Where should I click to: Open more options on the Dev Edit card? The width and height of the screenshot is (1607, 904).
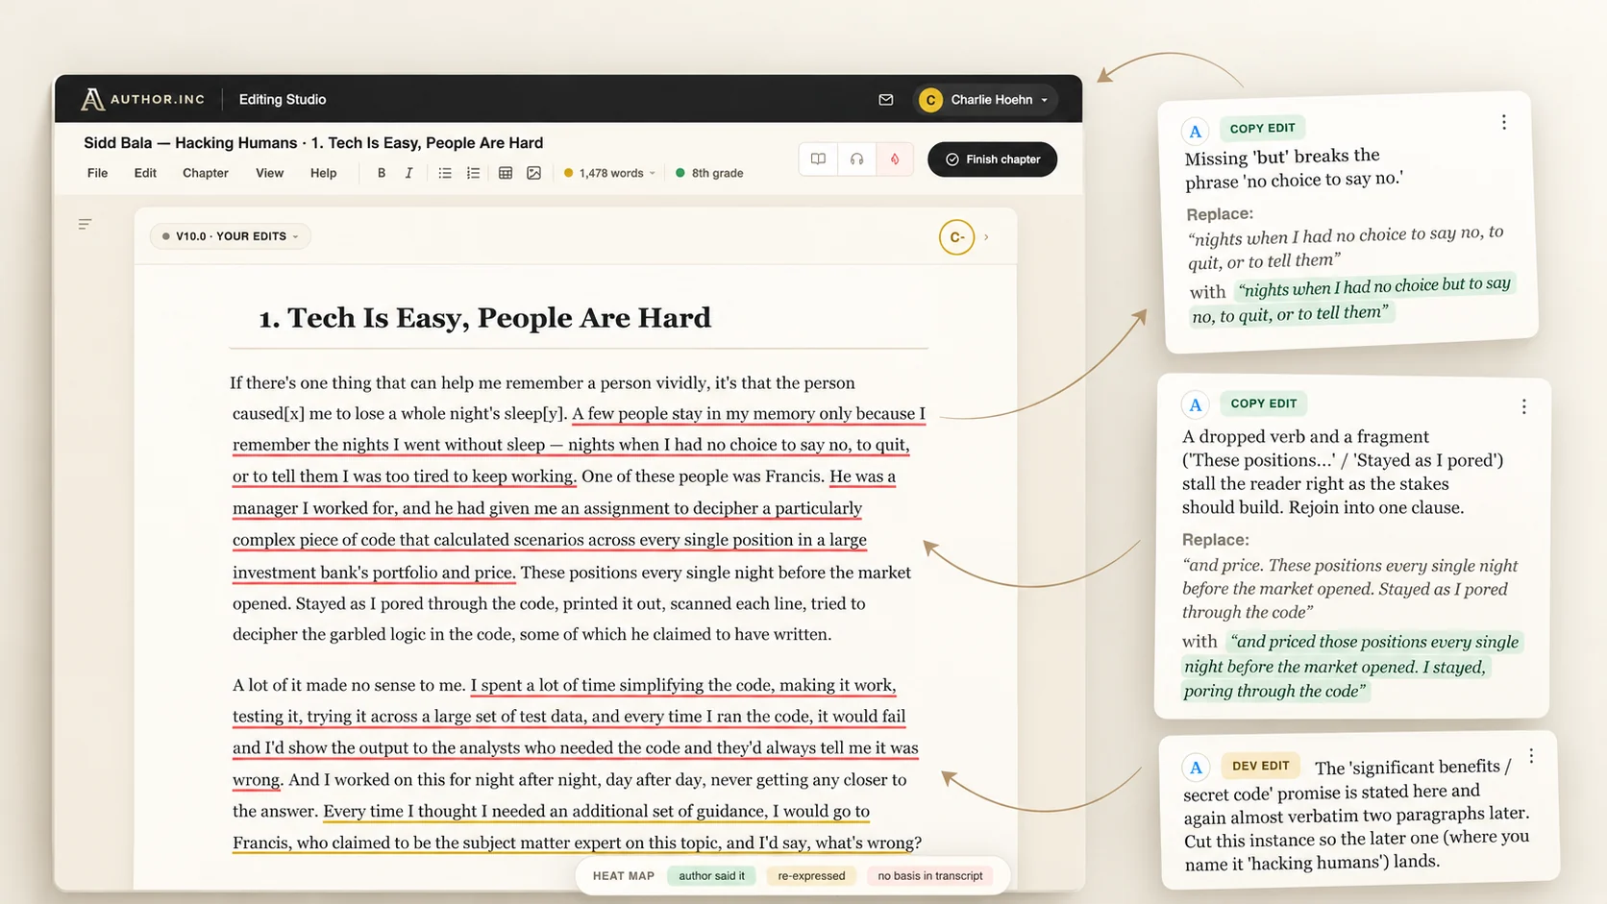point(1531,756)
